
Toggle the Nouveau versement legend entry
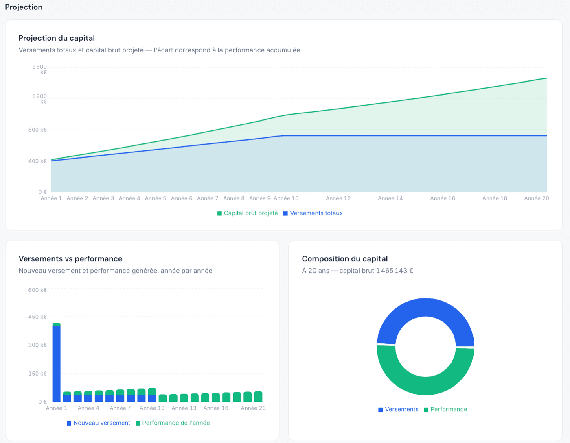tap(99, 423)
